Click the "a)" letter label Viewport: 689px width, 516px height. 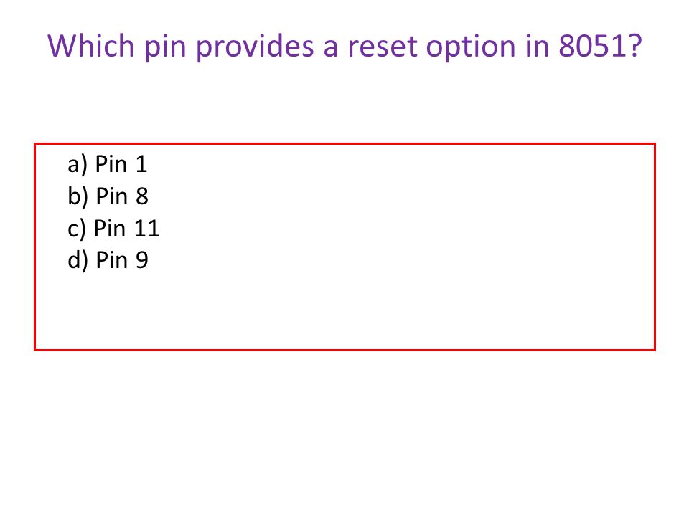click(x=78, y=166)
